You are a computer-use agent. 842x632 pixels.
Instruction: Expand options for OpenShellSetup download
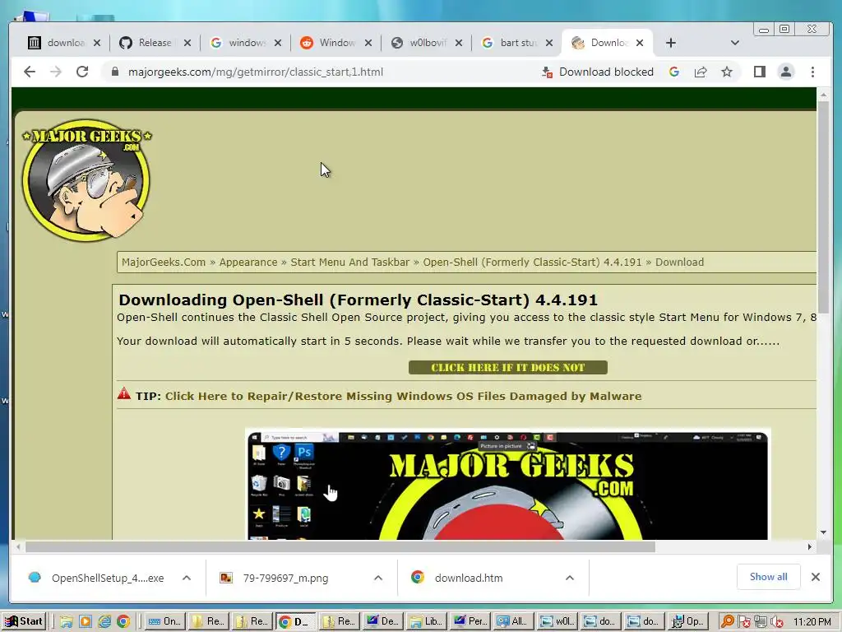tap(187, 579)
